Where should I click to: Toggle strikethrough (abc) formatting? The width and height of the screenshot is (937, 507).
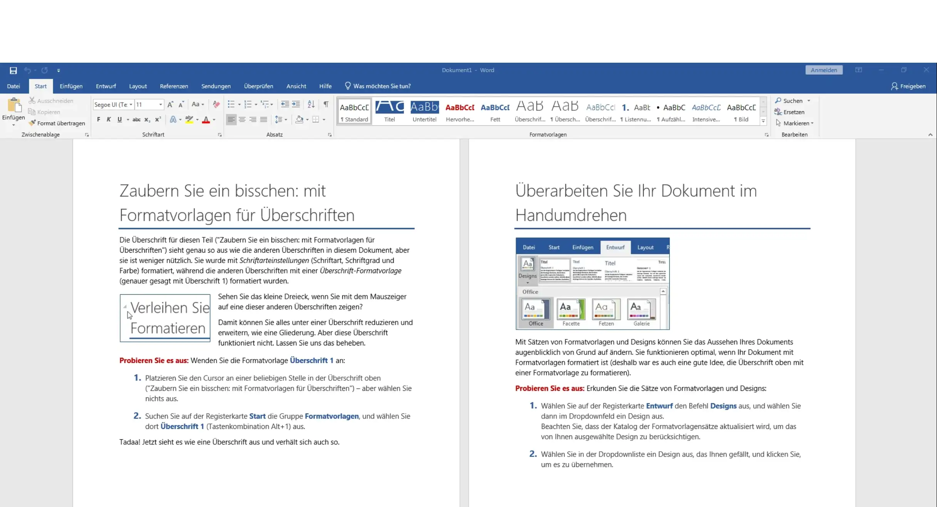[136, 120]
